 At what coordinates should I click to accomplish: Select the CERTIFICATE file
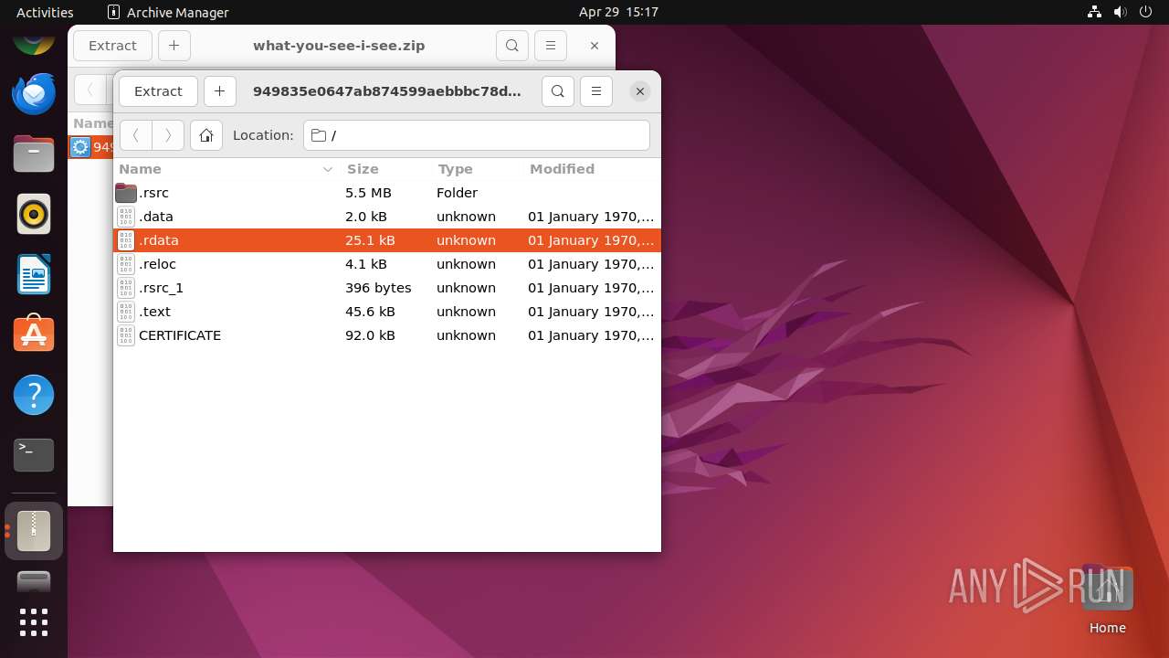387,335
